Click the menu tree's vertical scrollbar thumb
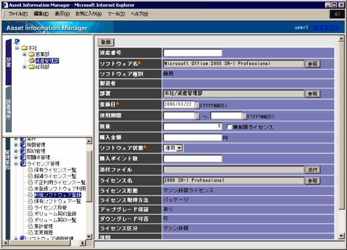 tap(89, 176)
